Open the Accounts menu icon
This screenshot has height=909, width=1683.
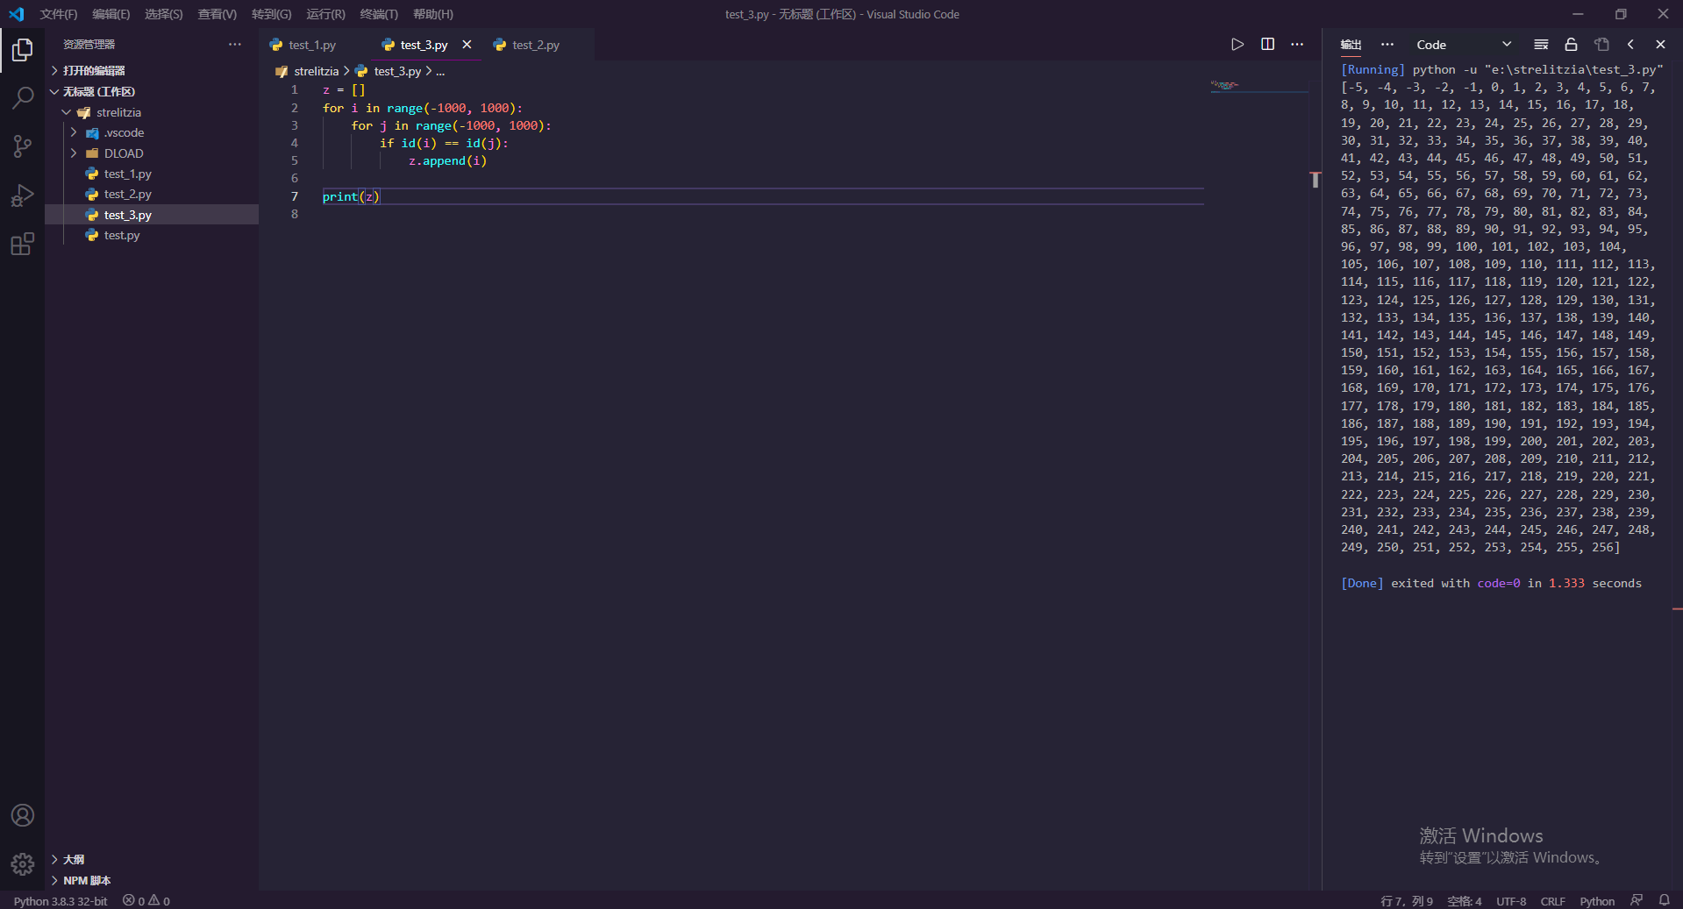(23, 815)
